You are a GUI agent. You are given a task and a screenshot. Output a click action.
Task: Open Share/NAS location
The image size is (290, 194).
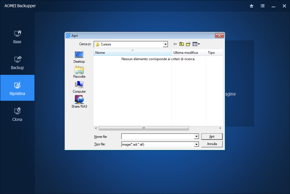(79, 102)
